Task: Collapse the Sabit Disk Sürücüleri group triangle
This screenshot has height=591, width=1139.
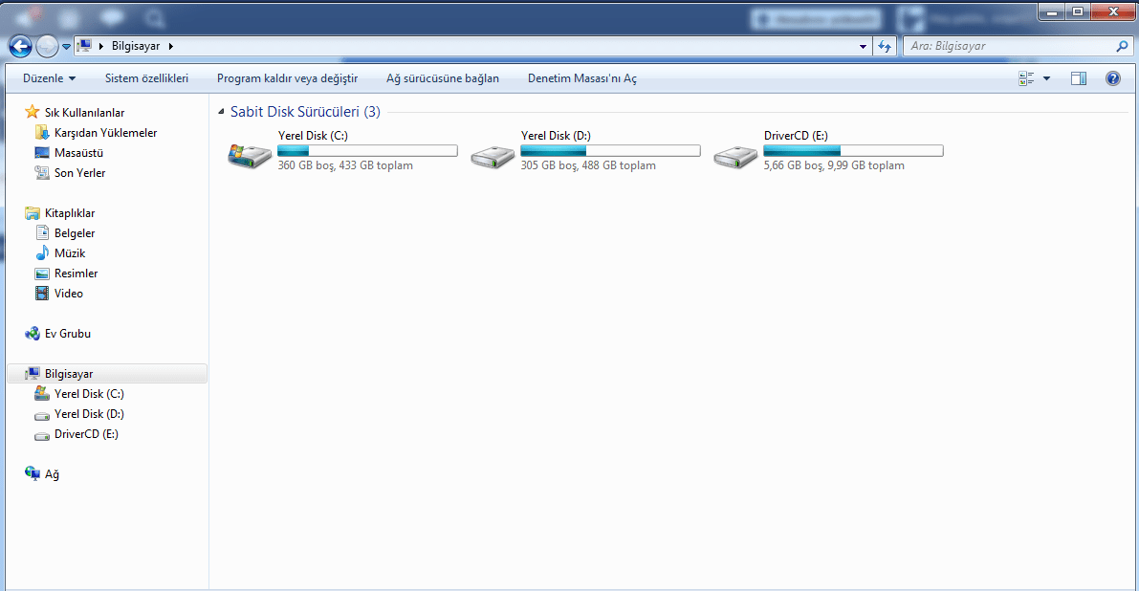Action: [x=222, y=112]
